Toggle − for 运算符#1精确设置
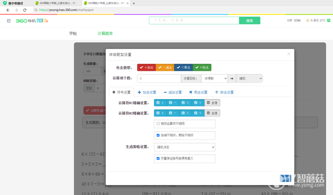333x195 pixels. click(173, 103)
